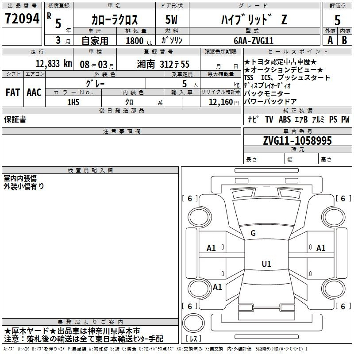Screen dimensions: 354x354
Task: Click windshield damage mark G
Action: [253, 233]
